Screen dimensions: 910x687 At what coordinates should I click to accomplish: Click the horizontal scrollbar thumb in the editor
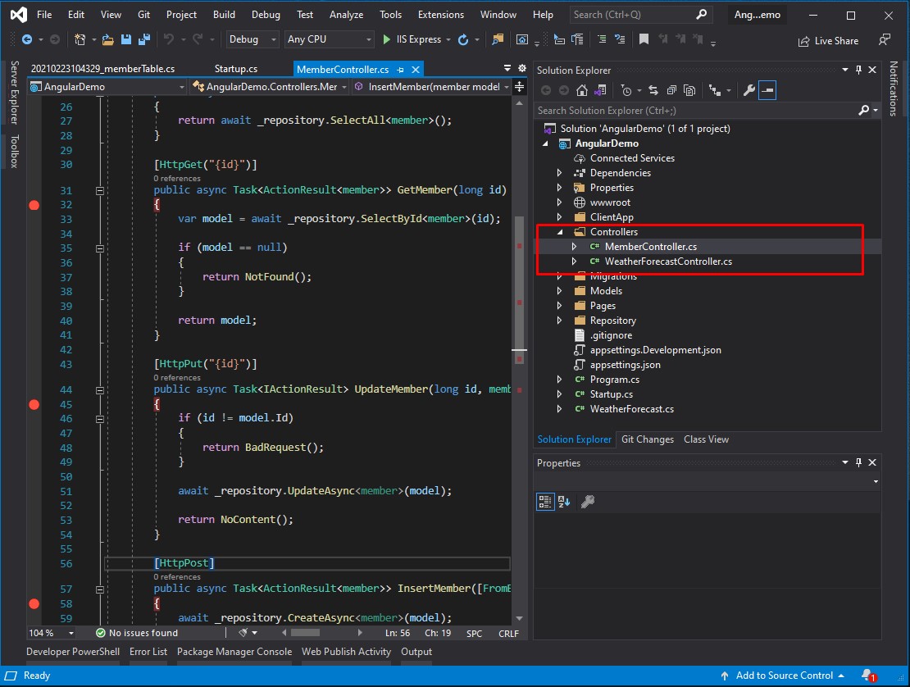tap(305, 632)
